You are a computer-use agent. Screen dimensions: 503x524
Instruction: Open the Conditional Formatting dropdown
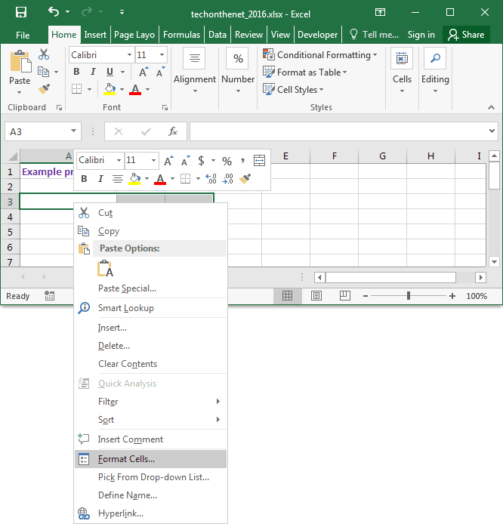click(x=319, y=55)
